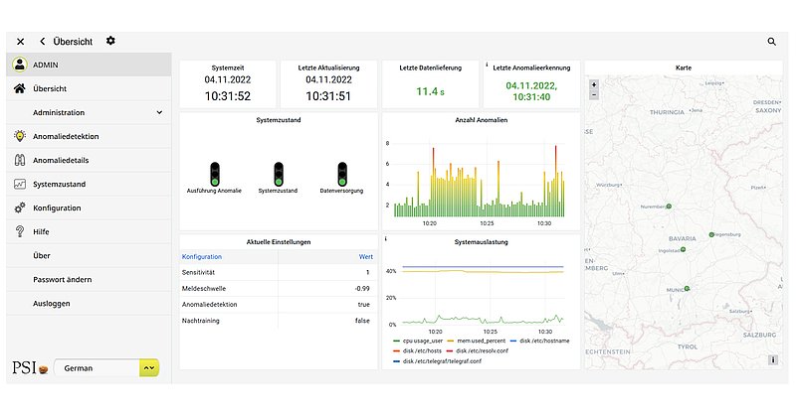
Task: Open settings gear next to Übersicht title
Action: pos(110,41)
